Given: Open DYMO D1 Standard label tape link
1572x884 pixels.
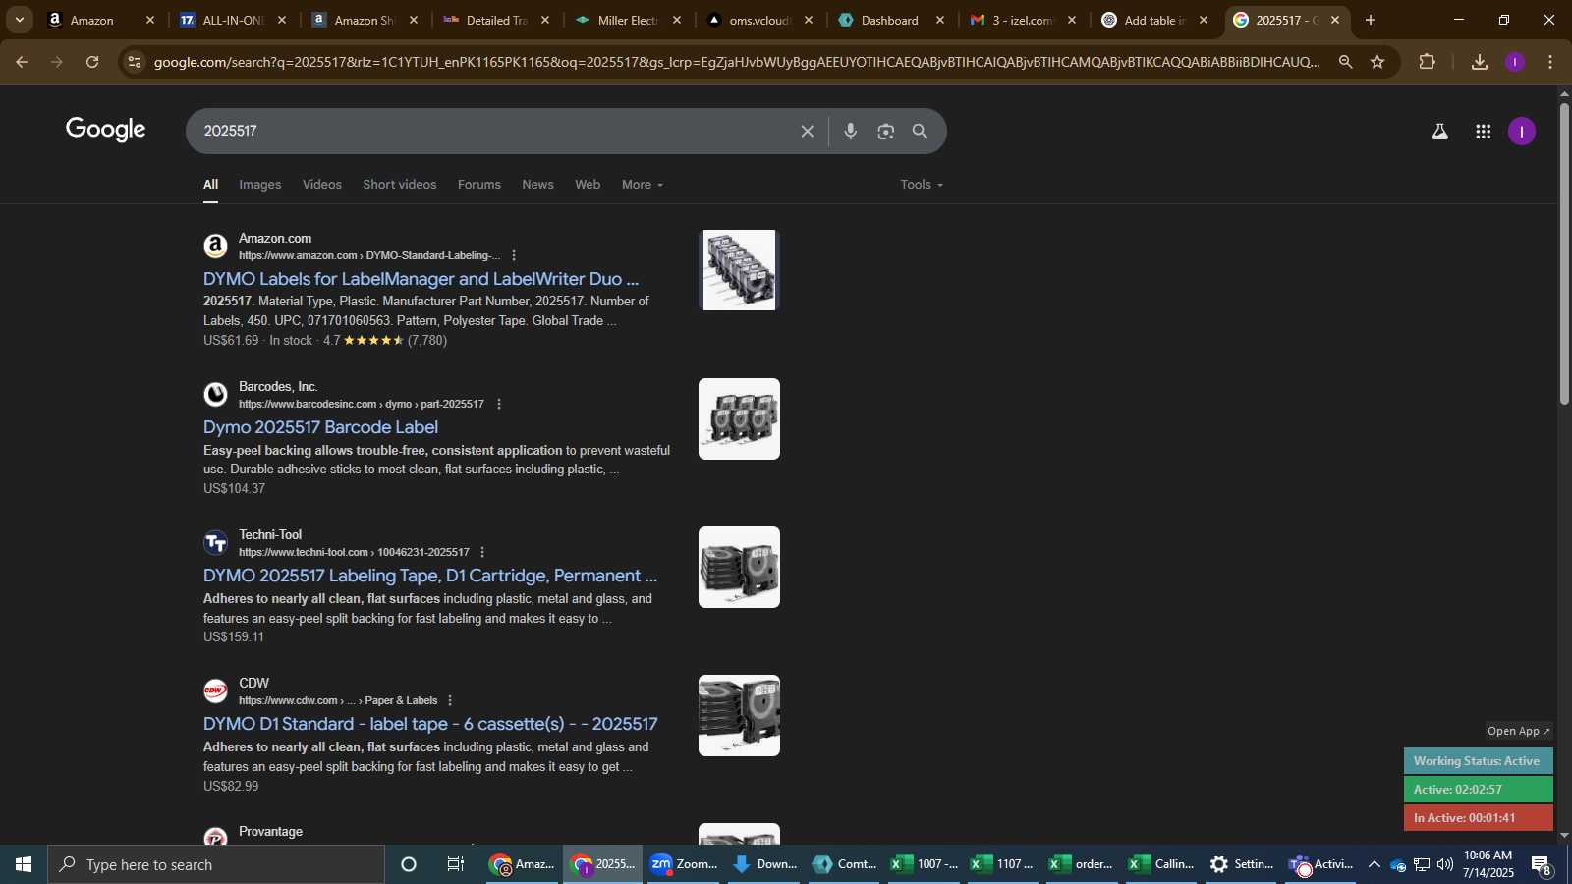Looking at the screenshot, I should [x=430, y=724].
